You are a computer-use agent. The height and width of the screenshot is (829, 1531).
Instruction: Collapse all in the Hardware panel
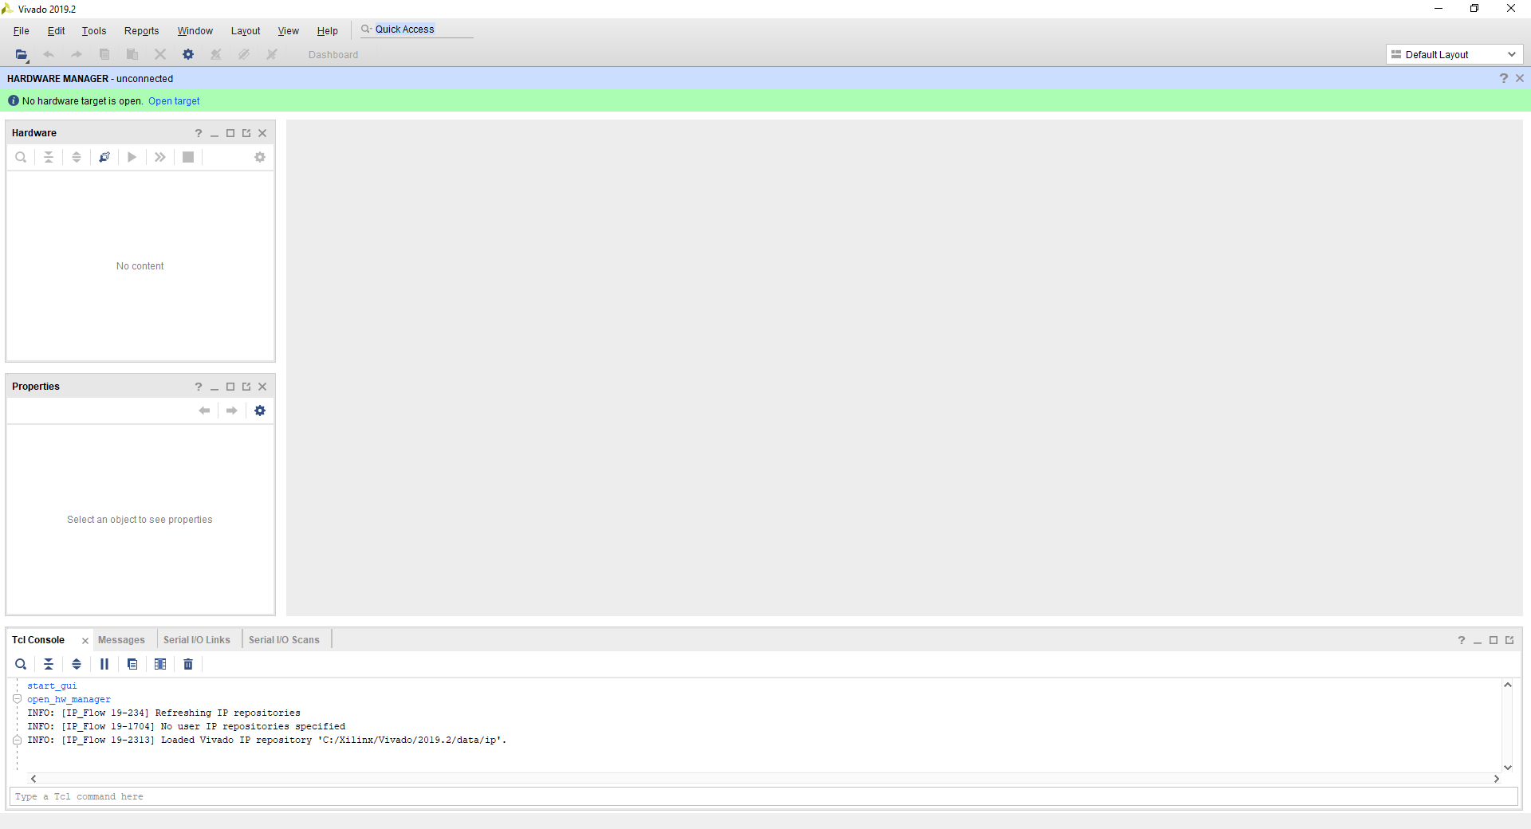pyautogui.click(x=49, y=157)
